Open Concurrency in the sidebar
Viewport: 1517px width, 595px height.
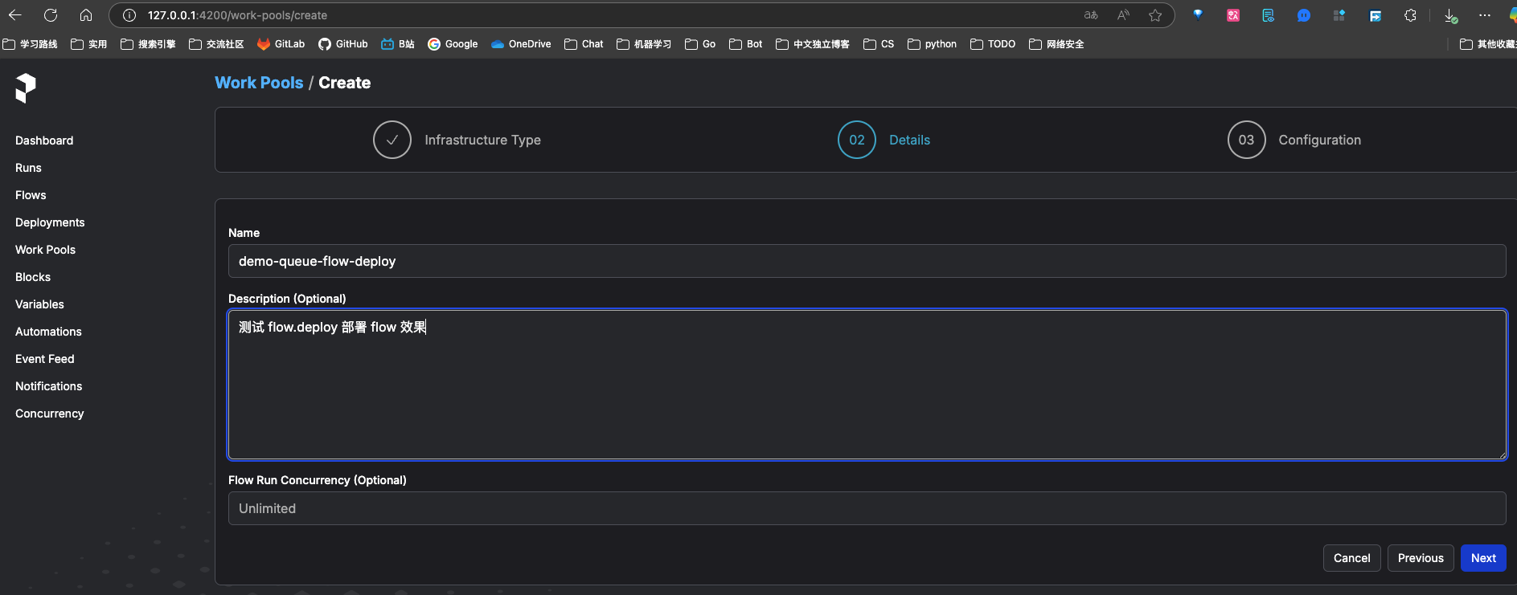50,414
